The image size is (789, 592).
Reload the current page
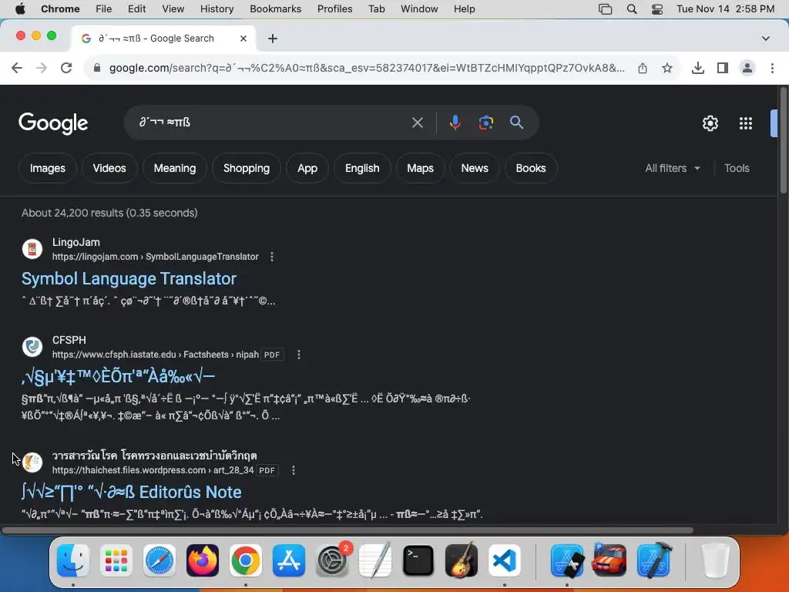coord(66,68)
